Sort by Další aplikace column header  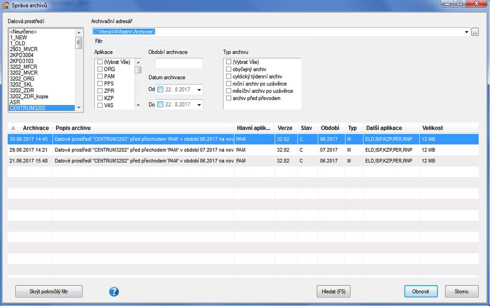pos(391,128)
